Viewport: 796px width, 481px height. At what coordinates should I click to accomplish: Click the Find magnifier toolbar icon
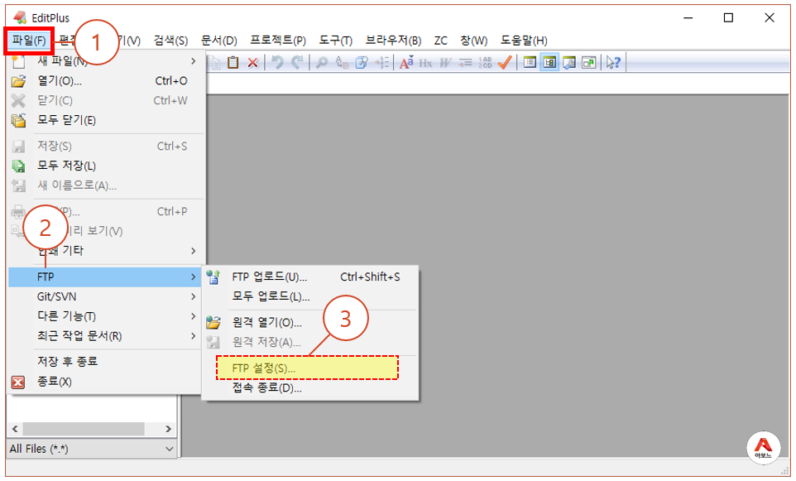point(322,62)
